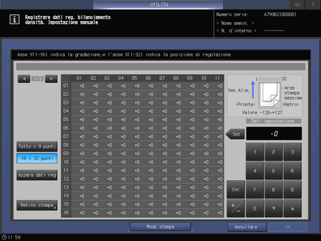Screen dimensions: 321x241
Task: Click Valore:-128~+127 range text
Action: [x=262, y=112]
